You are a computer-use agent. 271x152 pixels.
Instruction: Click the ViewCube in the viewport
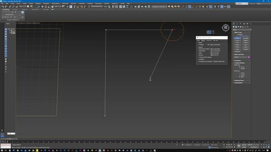pyautogui.click(x=226, y=27)
